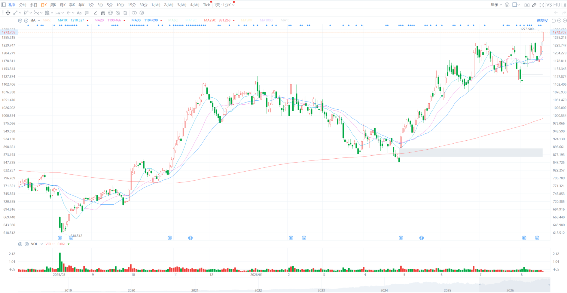Click the 前复权 adjustment link
Image resolution: width=567 pixels, height=293 pixels.
pos(542,20)
